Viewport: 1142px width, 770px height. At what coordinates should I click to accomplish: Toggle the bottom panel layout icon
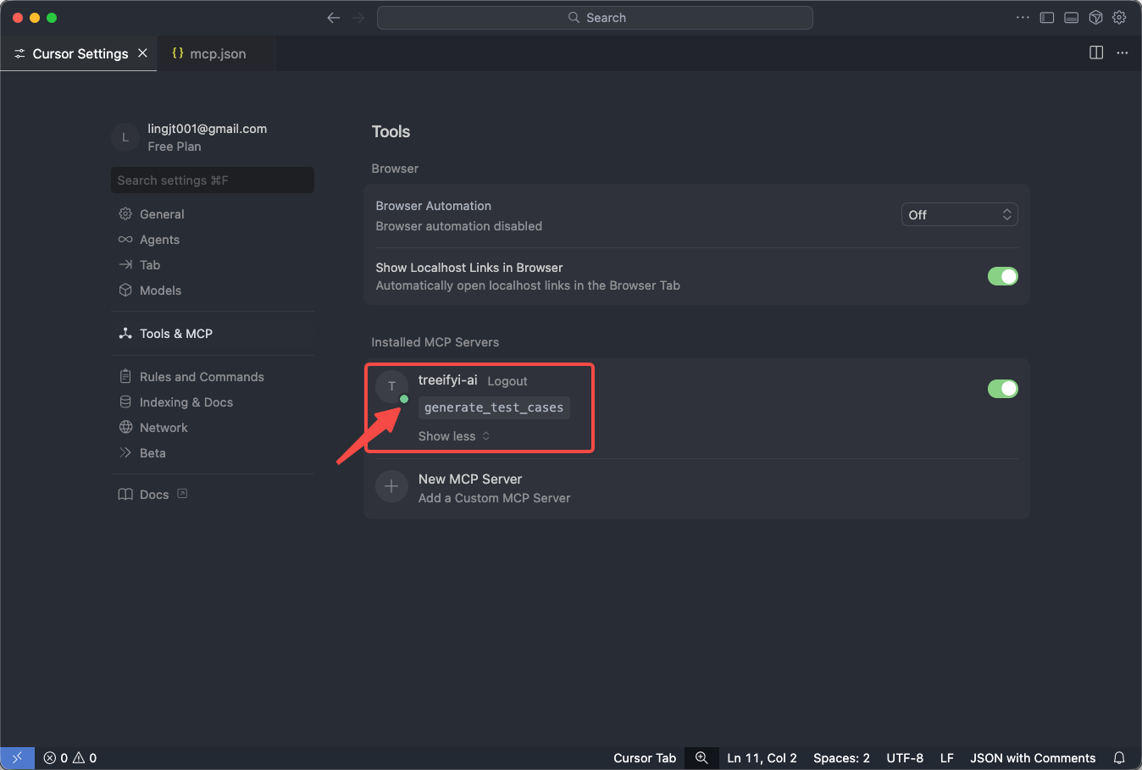1071,18
